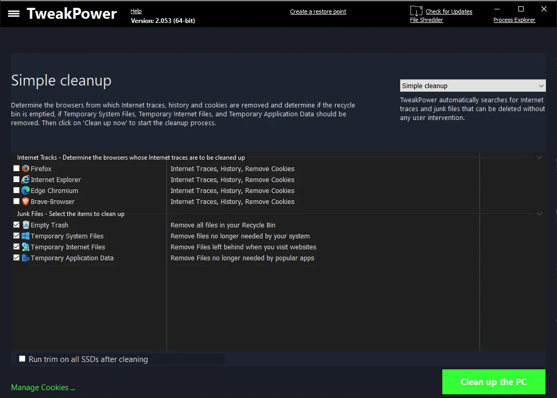Image resolution: width=557 pixels, height=398 pixels.
Task: Minimize the TweakPower window
Action: tap(497, 9)
